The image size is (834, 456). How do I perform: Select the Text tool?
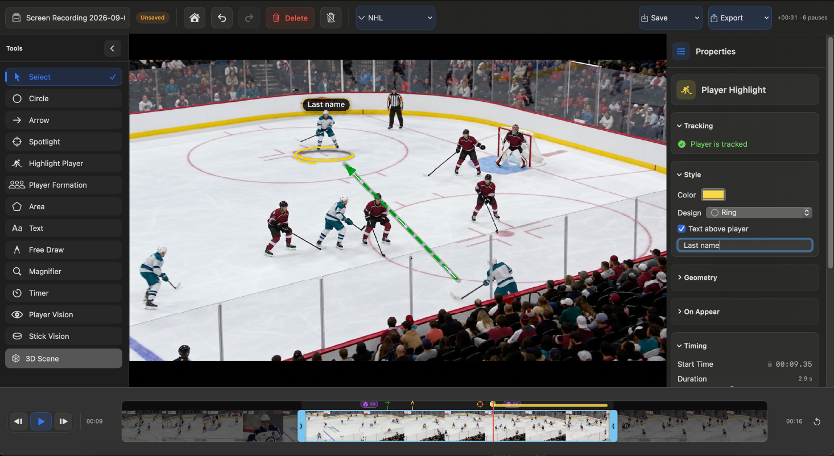(x=64, y=228)
